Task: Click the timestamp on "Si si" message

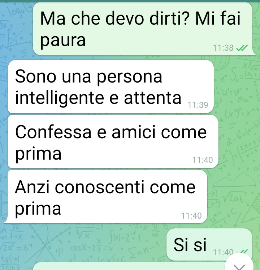Action: (223, 252)
